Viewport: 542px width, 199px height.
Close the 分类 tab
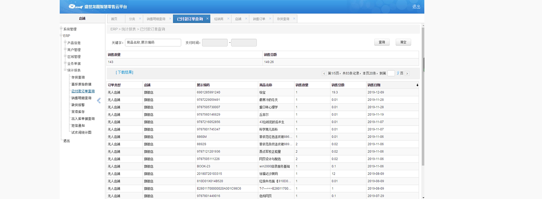(140, 19)
